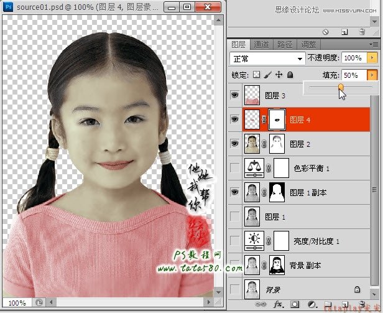This screenshot has height=313, width=383.
Task: Open the 正常 blend mode dropdown
Action: pos(267,58)
